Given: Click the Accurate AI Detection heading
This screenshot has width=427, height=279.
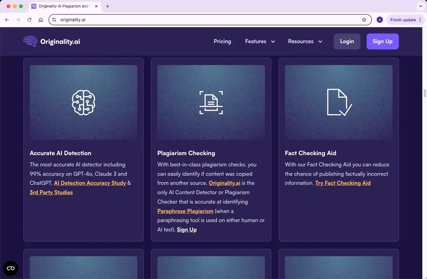Looking at the screenshot, I should pyautogui.click(x=60, y=153).
